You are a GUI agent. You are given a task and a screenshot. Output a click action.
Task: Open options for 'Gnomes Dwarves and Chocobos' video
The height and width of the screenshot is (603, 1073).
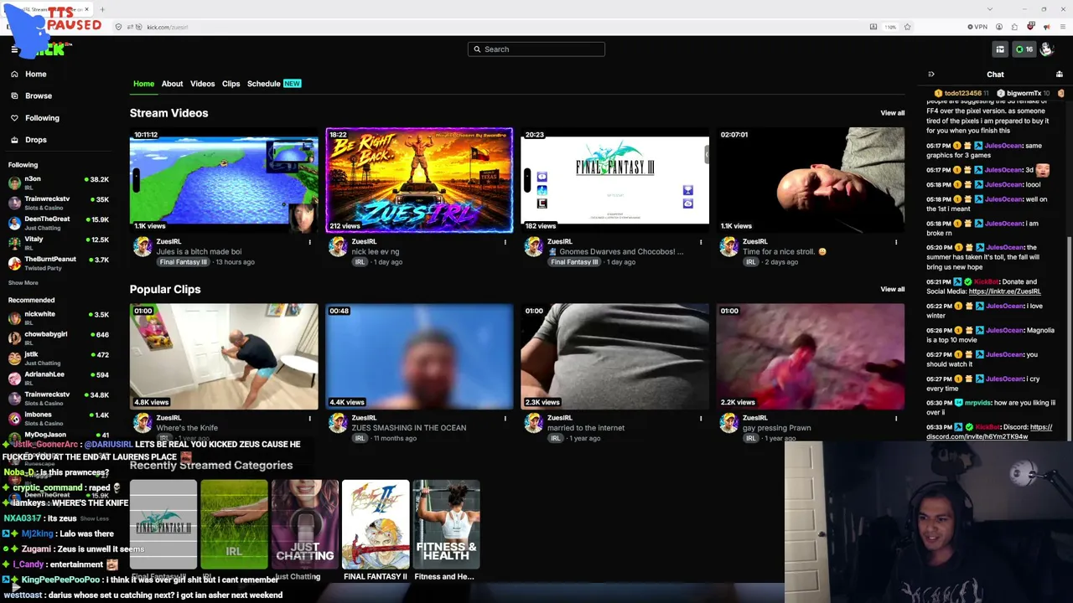(x=701, y=242)
